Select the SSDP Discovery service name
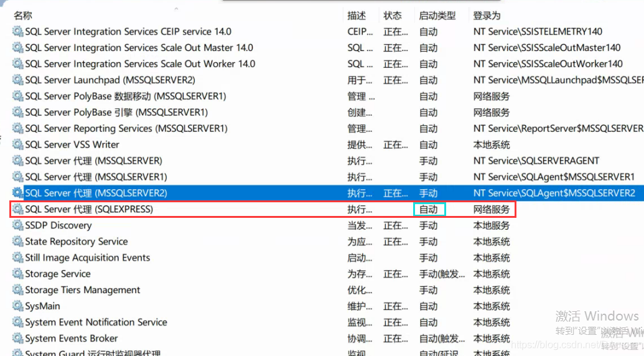 pyautogui.click(x=58, y=225)
